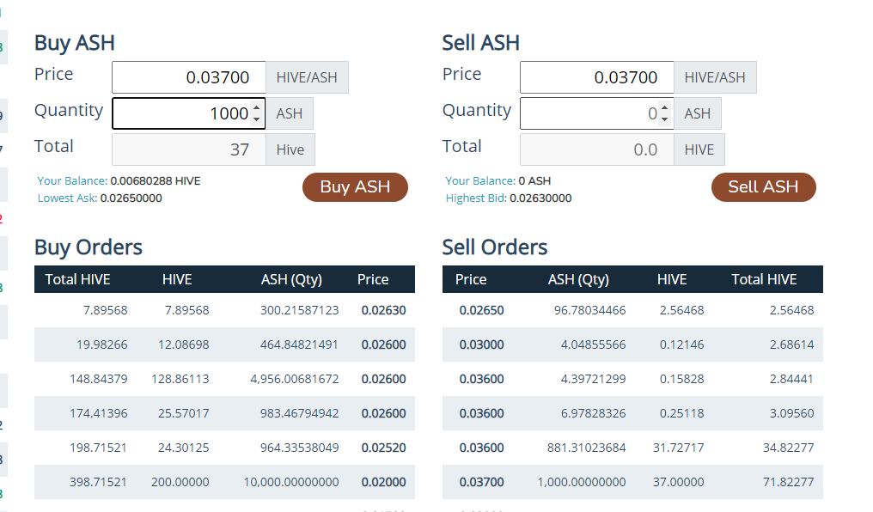Click the 71.82277 Total HIVE sell cell

coord(789,482)
